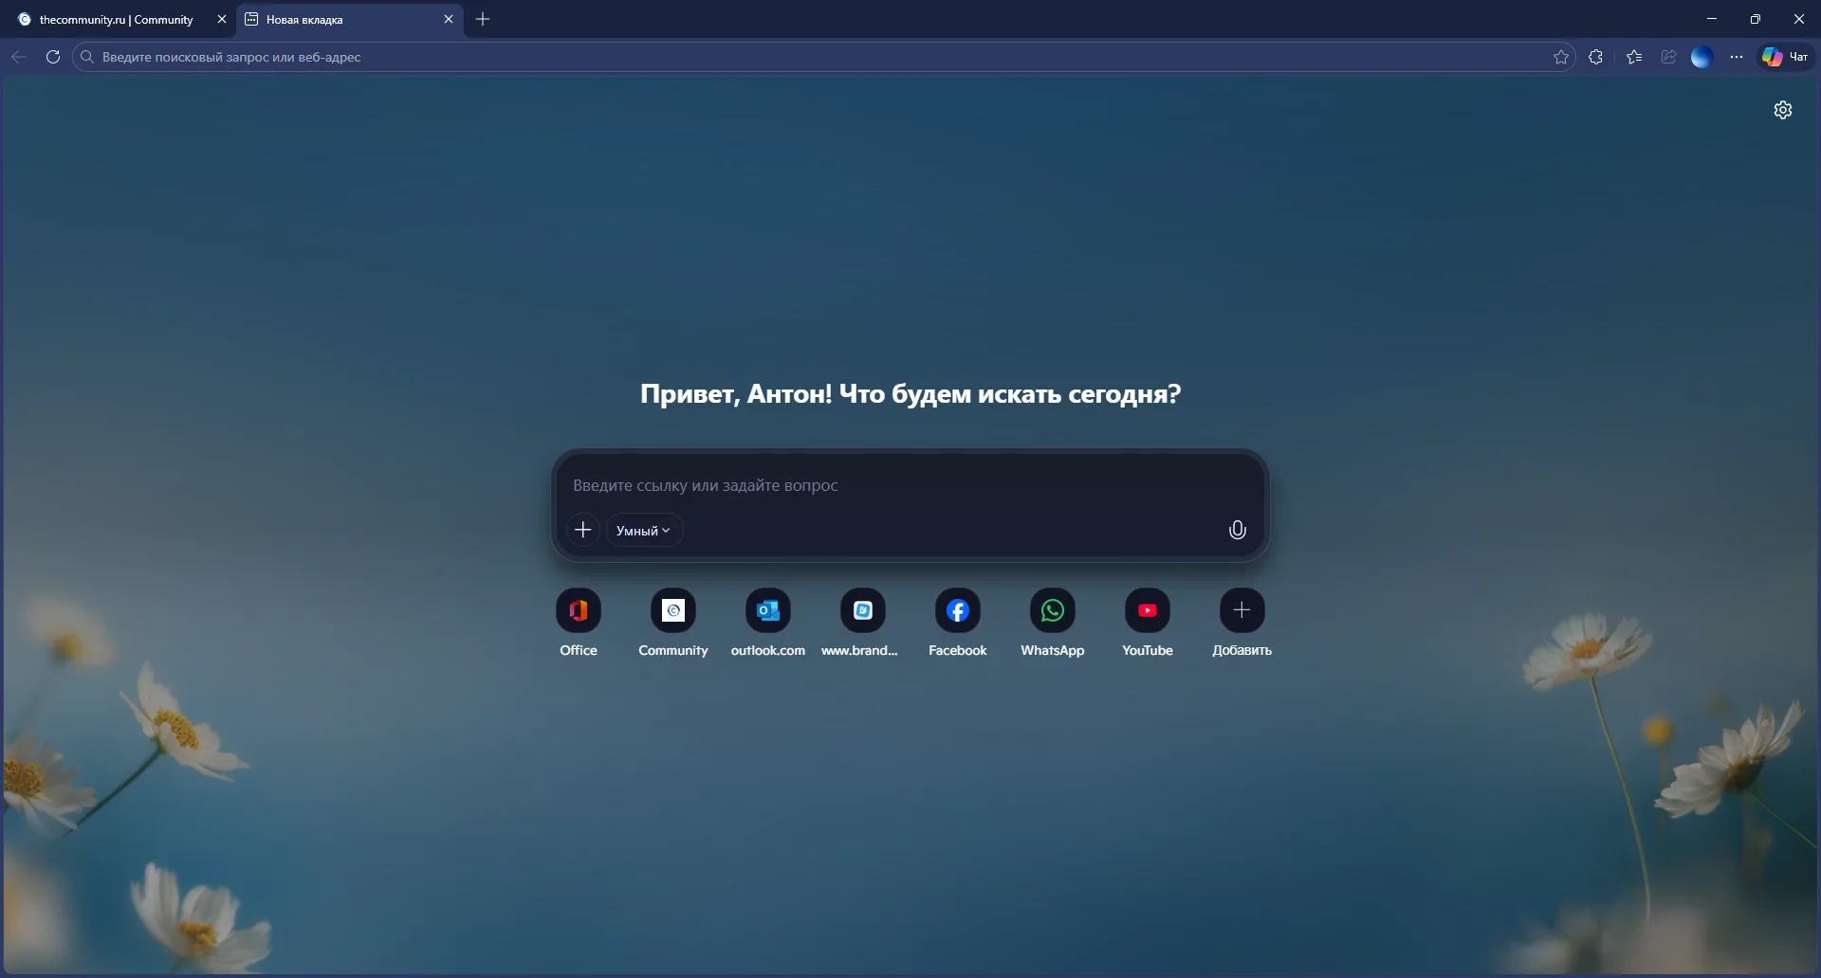Click the microphone voice search icon

(x=1237, y=531)
